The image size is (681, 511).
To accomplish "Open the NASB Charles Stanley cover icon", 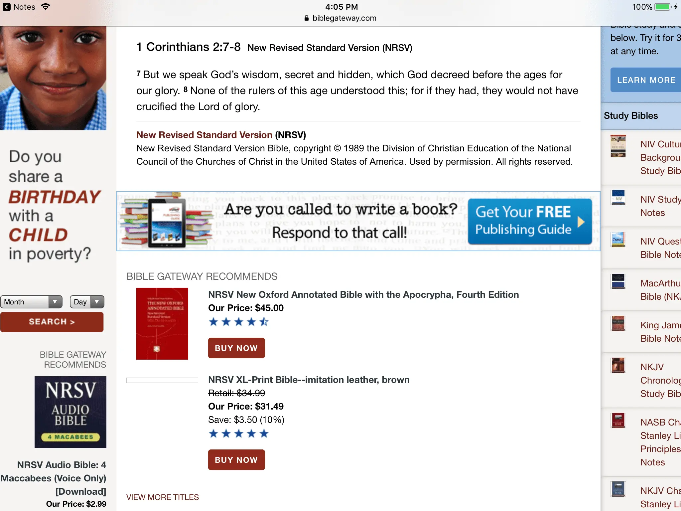I will [618, 421].
